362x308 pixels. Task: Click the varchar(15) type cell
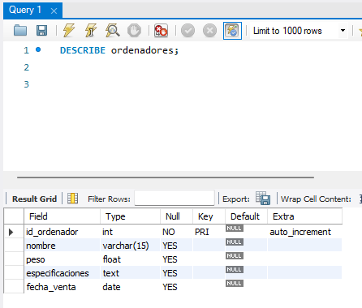click(130, 246)
